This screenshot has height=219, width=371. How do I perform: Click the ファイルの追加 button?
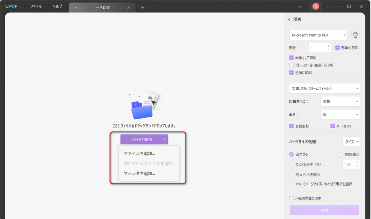[141, 139]
